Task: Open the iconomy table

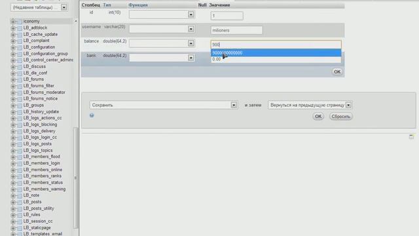Action: [x=31, y=21]
